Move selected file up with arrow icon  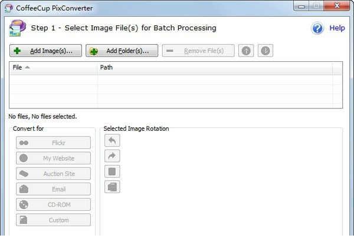(x=246, y=51)
